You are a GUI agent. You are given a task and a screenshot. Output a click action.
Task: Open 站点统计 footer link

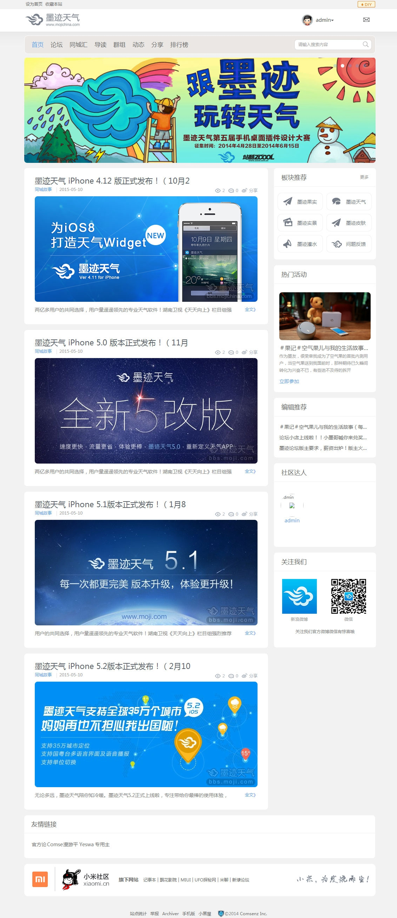(138, 913)
